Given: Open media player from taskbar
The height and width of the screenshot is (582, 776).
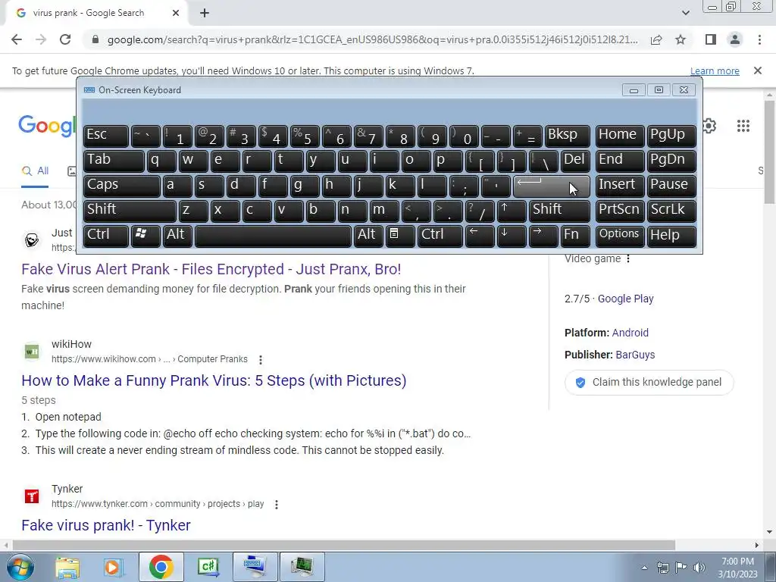Looking at the screenshot, I should 113,567.
